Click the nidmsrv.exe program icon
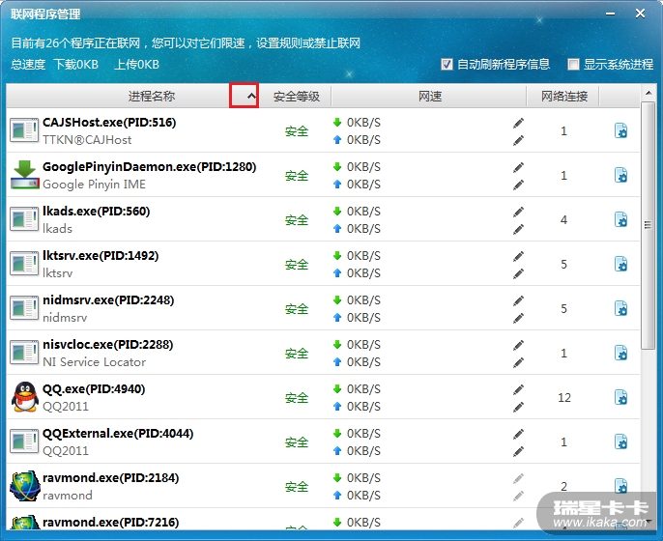Viewport: 663px width, 541px height. tap(24, 308)
